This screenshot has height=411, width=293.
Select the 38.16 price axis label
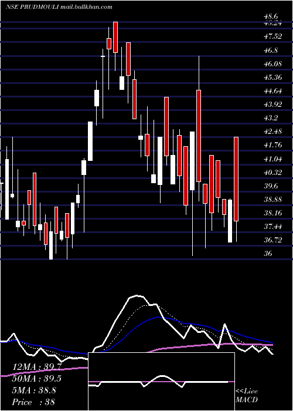273,213
